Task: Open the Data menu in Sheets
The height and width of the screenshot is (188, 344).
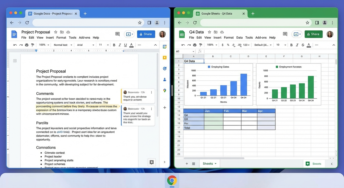Action: pos(239,38)
